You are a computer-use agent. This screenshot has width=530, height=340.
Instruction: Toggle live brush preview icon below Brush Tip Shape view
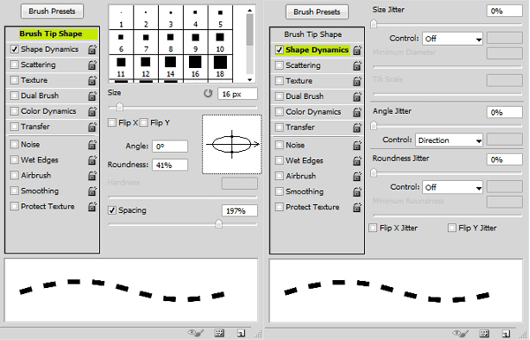pyautogui.click(x=196, y=333)
